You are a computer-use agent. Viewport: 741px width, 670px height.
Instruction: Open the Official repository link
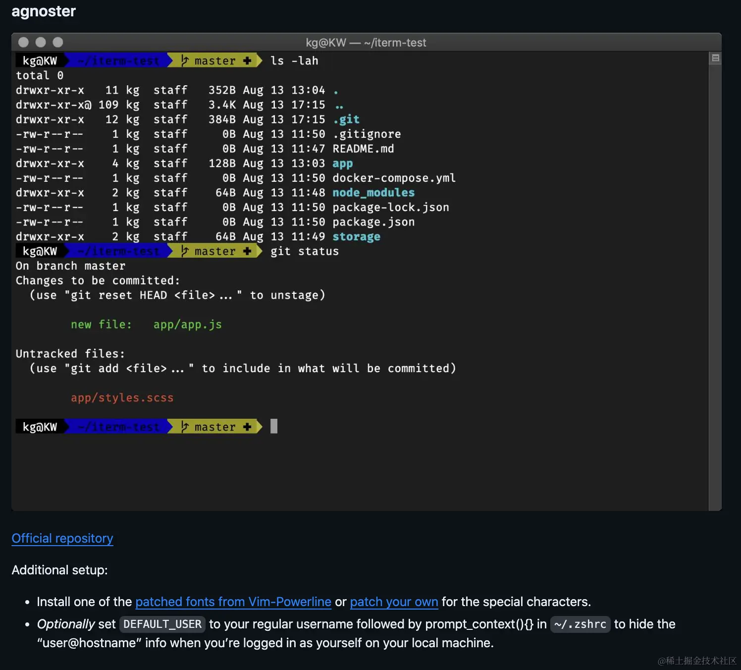(62, 538)
